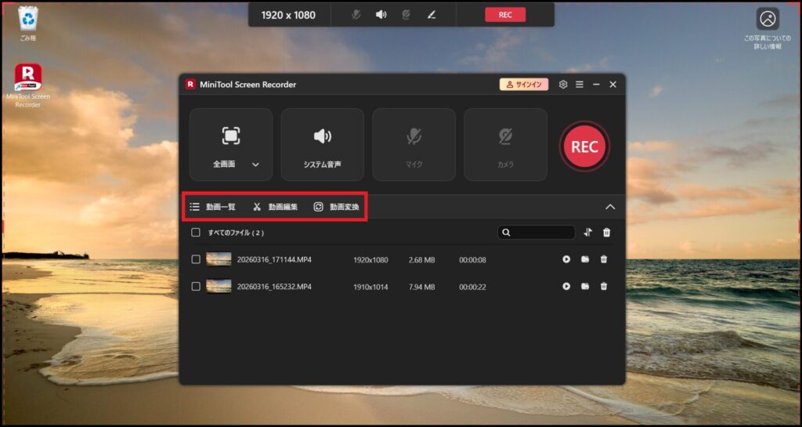
Task: Click the サインイン sign-in button
Action: 524,85
